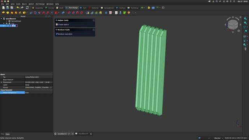Close the woodbench : 1 view tab
This screenshot has height=140, width=249.
[x=73, y=134]
